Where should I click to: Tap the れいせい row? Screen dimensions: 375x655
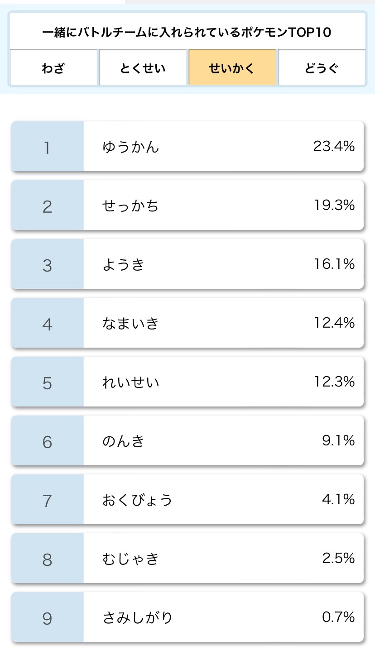coord(187,382)
